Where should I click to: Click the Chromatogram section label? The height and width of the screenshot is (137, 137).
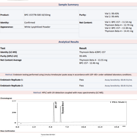coord(6,98)
